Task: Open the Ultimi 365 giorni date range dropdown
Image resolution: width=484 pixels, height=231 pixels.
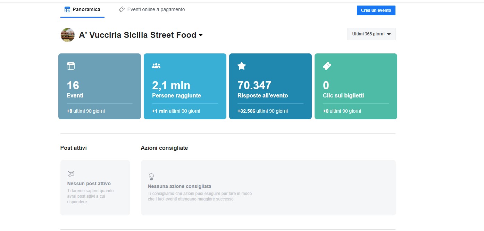Action: click(x=372, y=34)
